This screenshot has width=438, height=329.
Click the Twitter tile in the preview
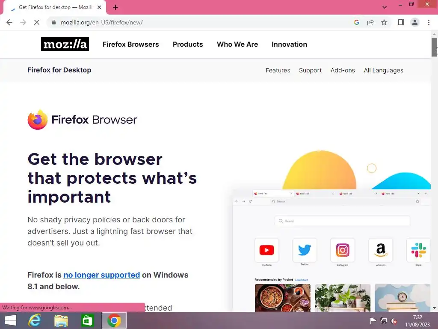[x=305, y=250]
